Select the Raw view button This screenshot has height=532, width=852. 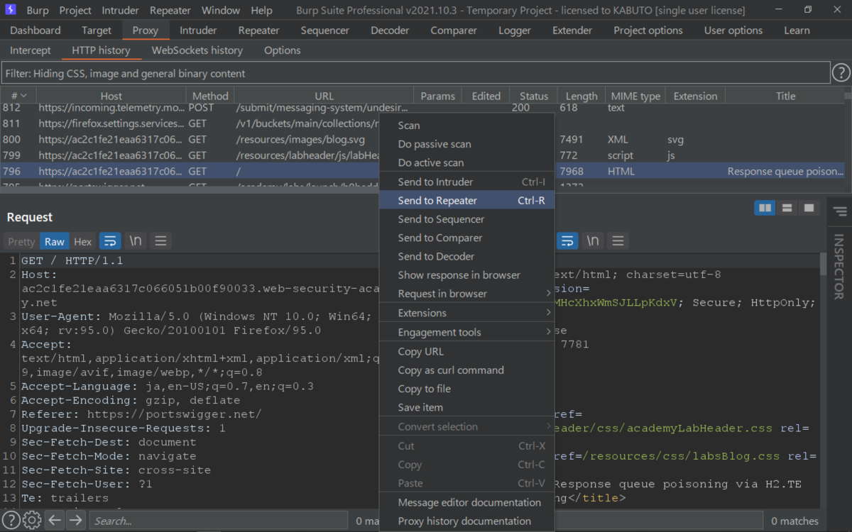tap(55, 242)
